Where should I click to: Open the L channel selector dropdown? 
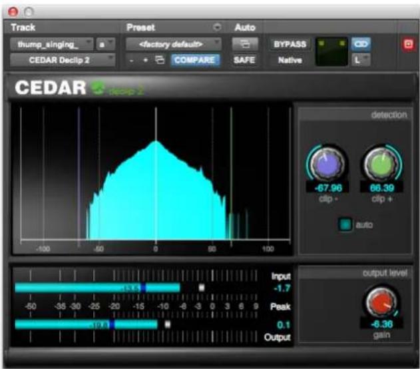click(361, 60)
